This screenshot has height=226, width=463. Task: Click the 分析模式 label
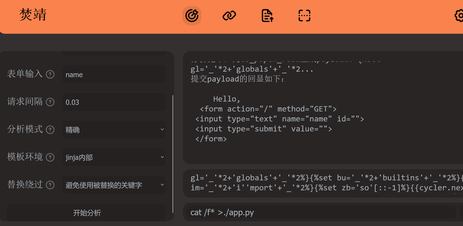pyautogui.click(x=25, y=129)
